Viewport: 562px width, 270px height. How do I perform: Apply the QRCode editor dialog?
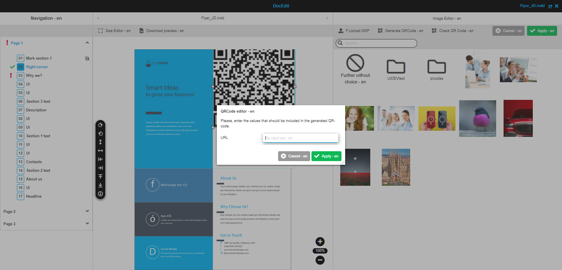coord(326,156)
